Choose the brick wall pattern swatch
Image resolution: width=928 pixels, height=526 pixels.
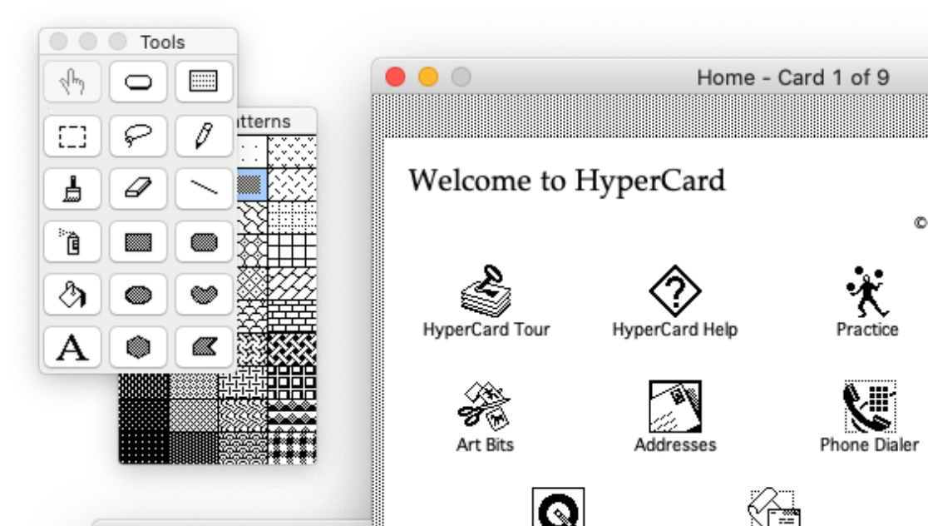click(x=292, y=315)
